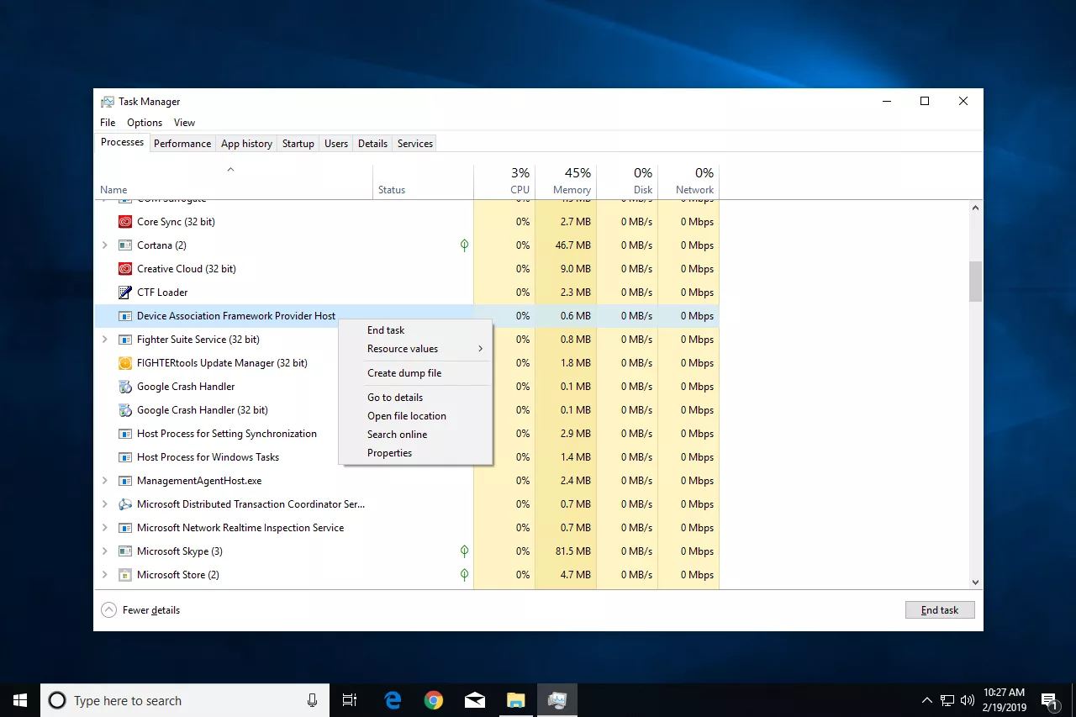Click the CTF Loader process icon
This screenshot has width=1076, height=717.
pyautogui.click(x=124, y=293)
